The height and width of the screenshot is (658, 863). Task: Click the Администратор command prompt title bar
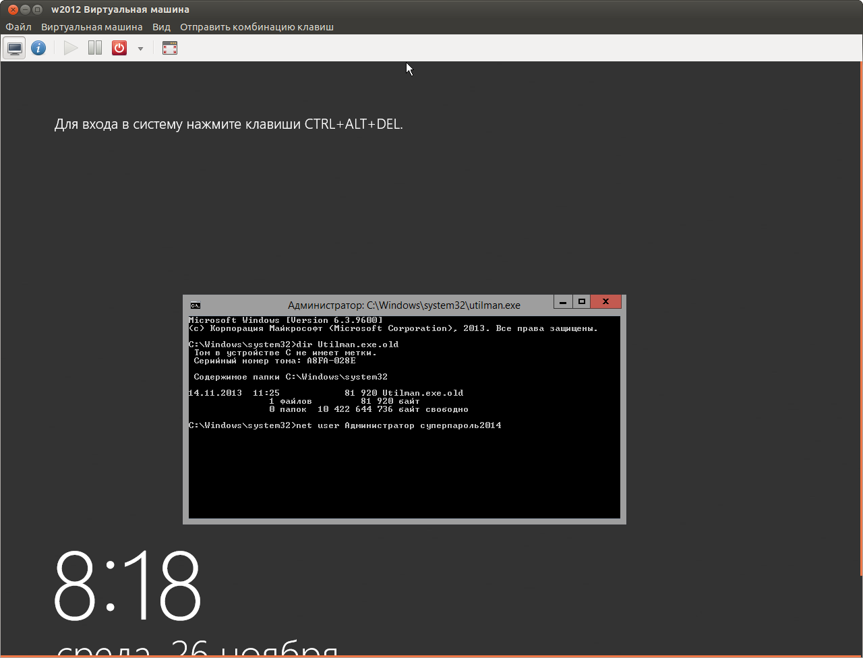403,305
